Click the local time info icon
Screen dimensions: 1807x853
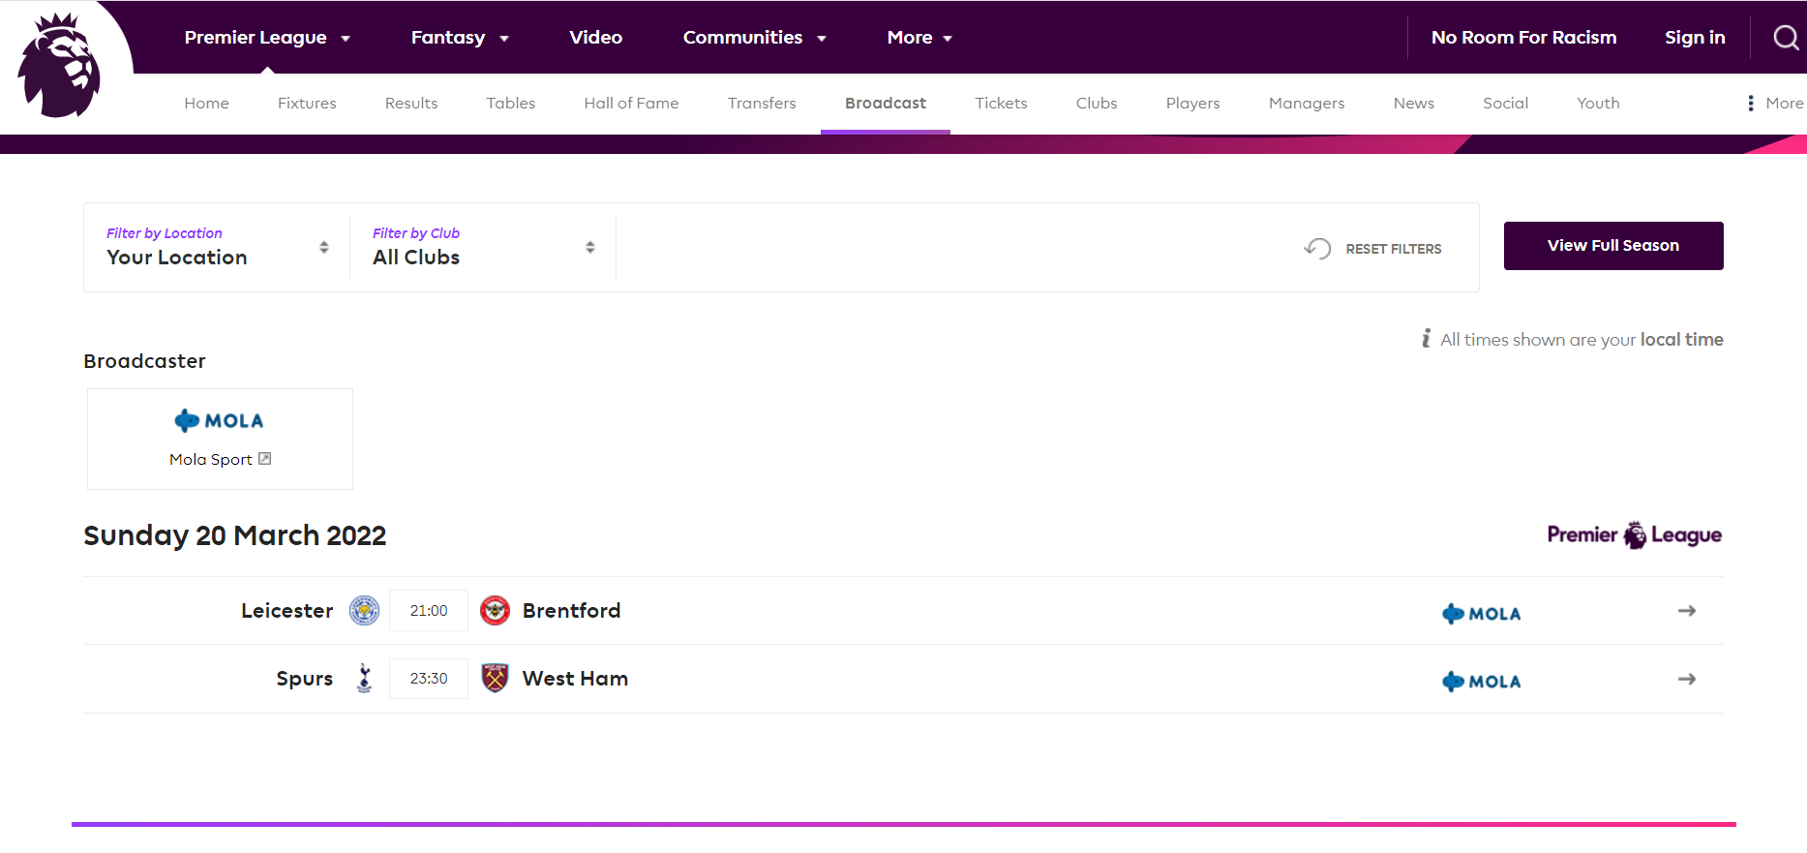click(x=1426, y=339)
